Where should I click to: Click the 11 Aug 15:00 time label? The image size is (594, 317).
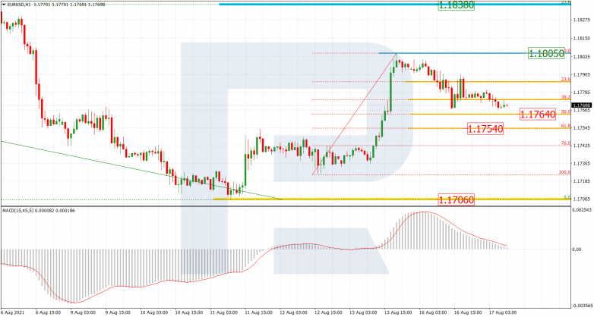[258, 313]
